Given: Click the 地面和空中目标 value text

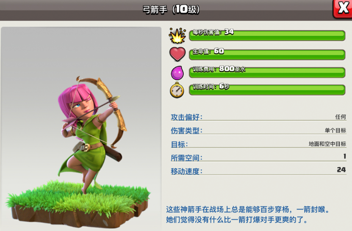Looking at the screenshot, I should click(327, 144).
